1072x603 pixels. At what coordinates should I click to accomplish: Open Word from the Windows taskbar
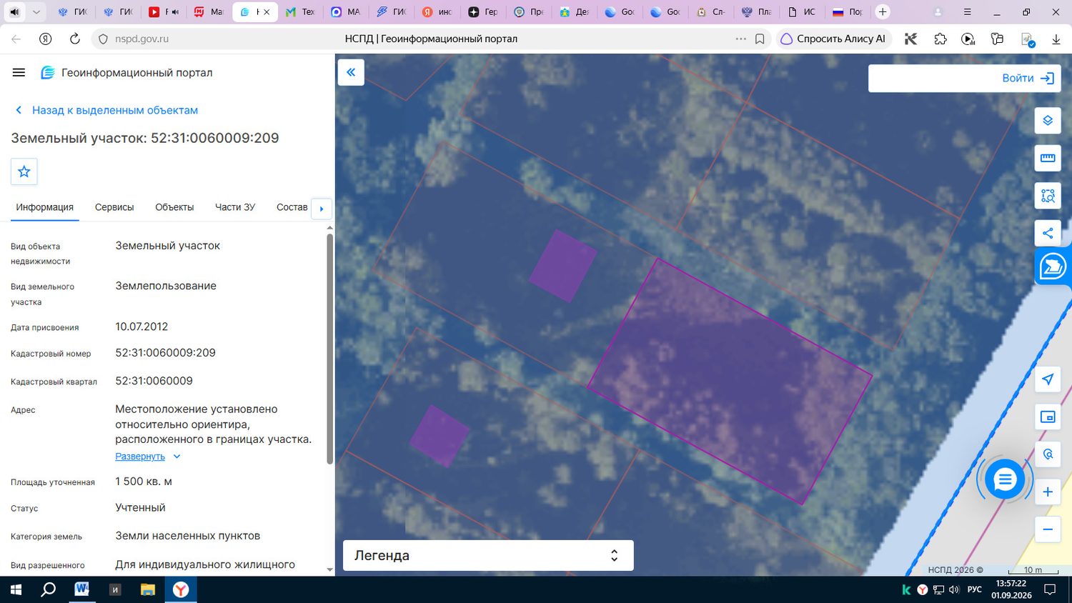pos(81,589)
